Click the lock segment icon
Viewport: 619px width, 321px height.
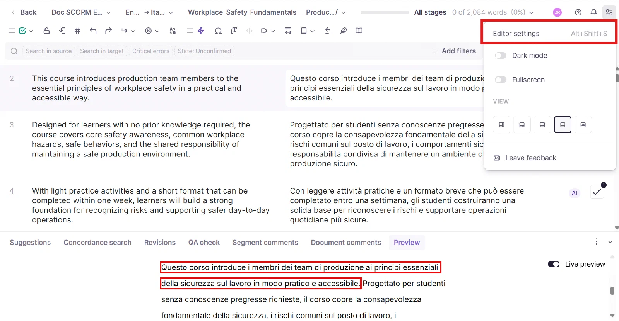46,31
